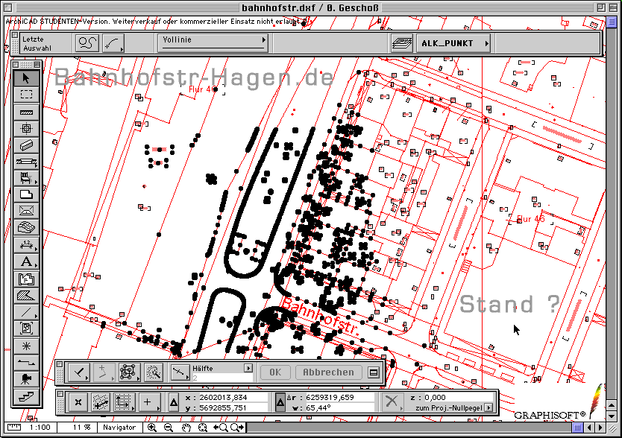Click the x coordinate input field
This screenshot has height=438, width=622.
[233, 398]
